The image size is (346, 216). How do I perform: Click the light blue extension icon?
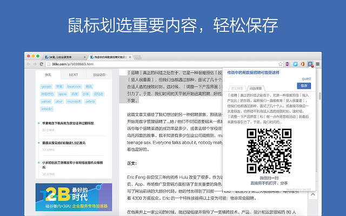295,64
